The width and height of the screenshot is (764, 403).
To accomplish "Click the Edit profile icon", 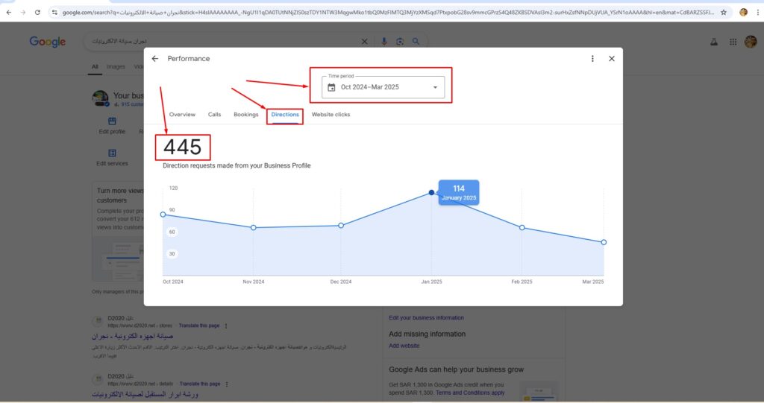I will click(x=112, y=121).
